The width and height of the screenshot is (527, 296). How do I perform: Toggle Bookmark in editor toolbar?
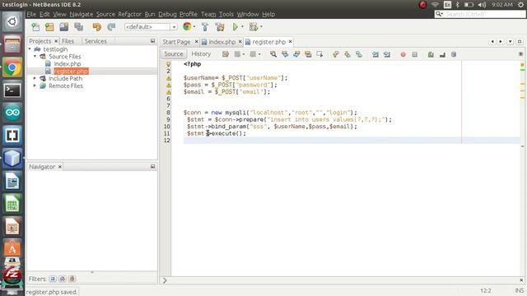pyautogui.click(x=359, y=54)
